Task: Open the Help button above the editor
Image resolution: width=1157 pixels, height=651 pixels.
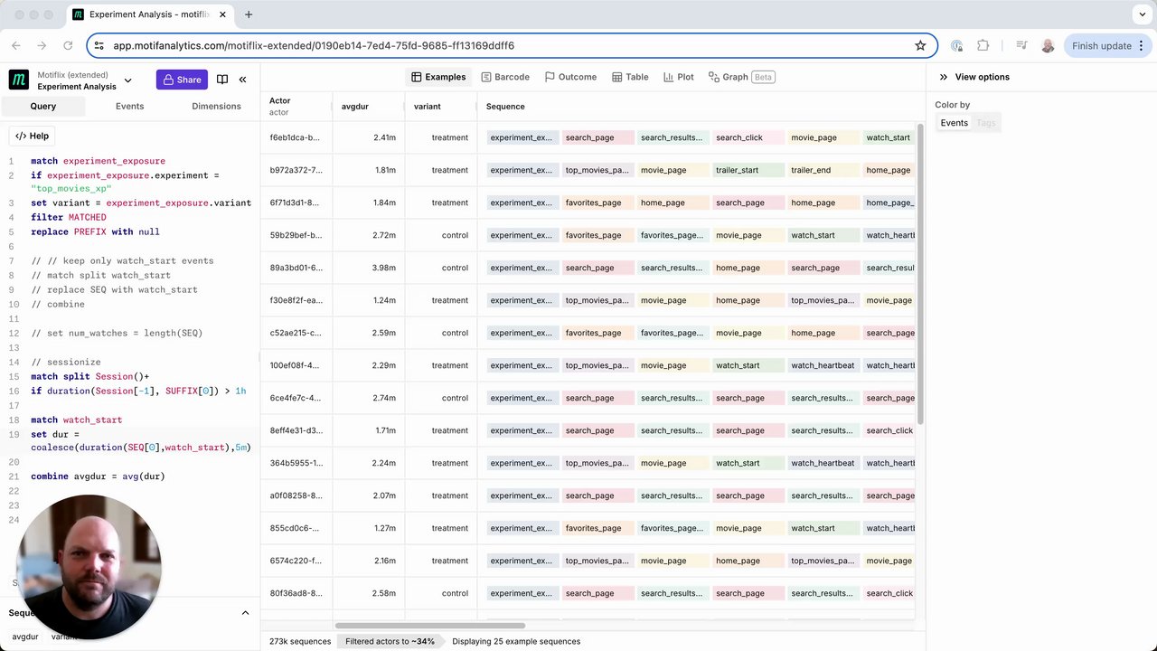Action: 33,136
